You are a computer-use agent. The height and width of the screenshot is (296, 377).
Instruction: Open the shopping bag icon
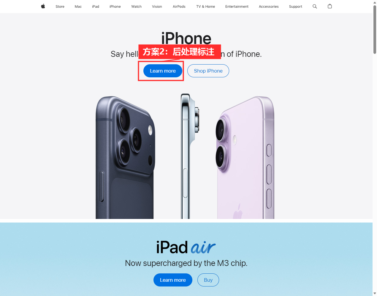coord(330,6)
